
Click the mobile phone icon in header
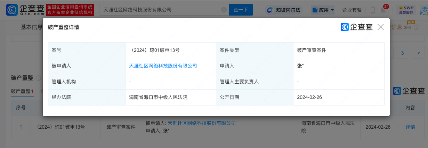click(x=372, y=10)
